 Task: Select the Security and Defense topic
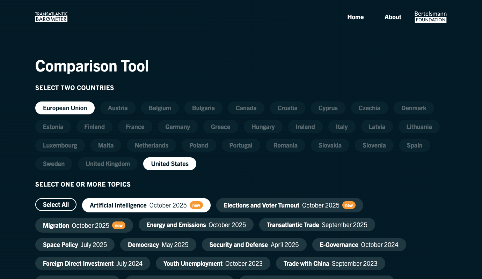tap(254, 245)
